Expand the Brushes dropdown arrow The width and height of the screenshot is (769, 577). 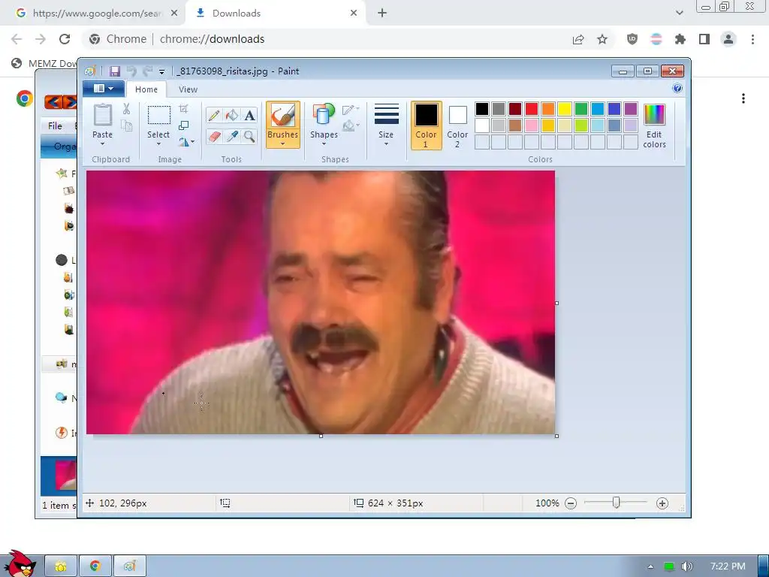coord(283,143)
